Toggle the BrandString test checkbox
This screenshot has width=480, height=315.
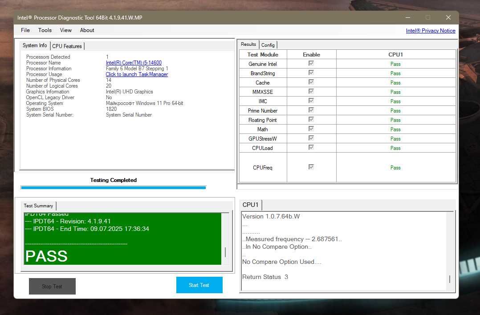tap(311, 73)
